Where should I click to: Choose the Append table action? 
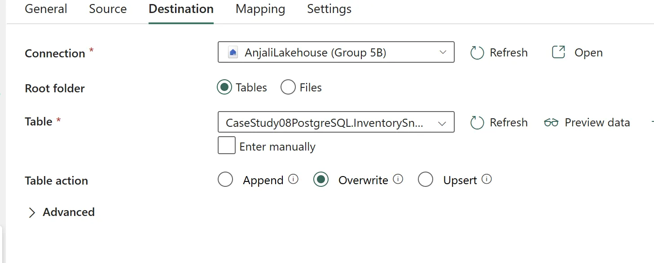(225, 180)
